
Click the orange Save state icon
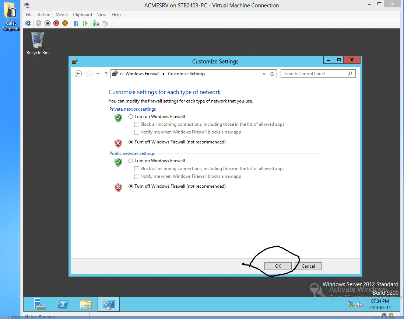[65, 23]
